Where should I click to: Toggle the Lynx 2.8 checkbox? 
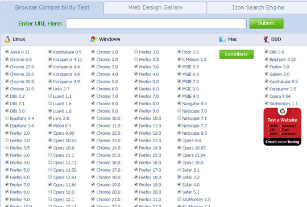pos(50,118)
